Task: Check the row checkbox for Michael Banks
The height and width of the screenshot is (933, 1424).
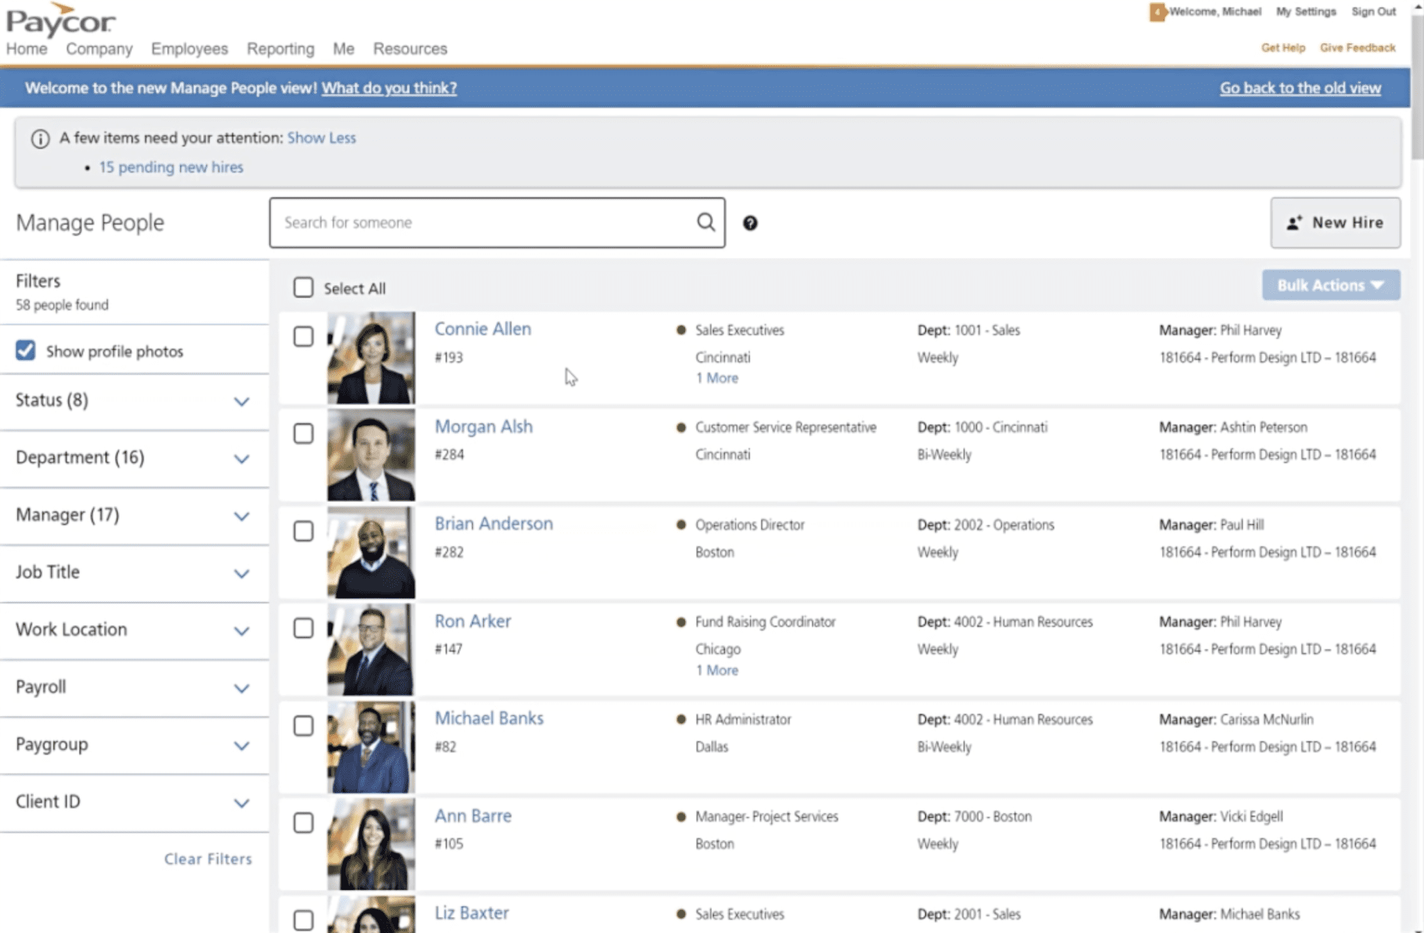Action: (x=303, y=726)
